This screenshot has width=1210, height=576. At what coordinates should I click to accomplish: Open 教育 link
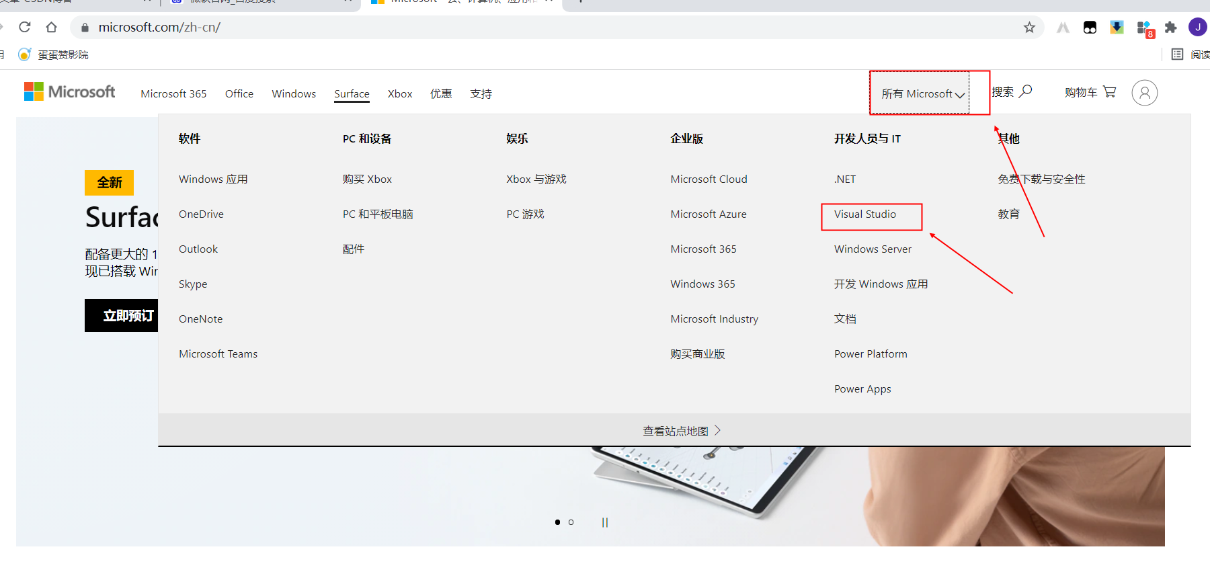tap(1008, 214)
